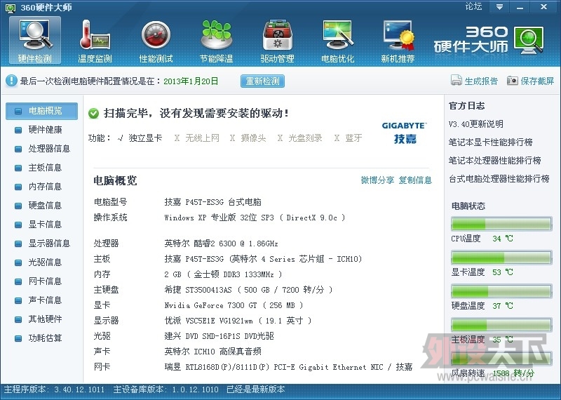Click the 蓝牙 feature label
Screen dimensions: 561x400
[x=353, y=138]
